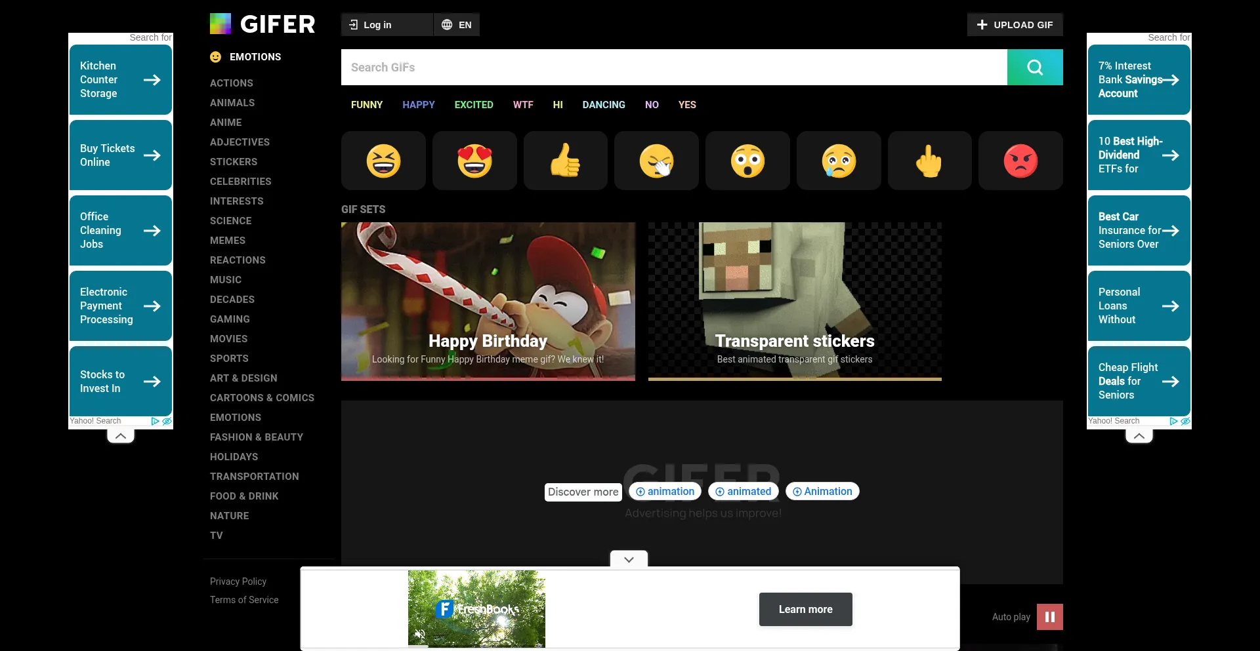
Task: Unmute the FreshBooks video ad
Action: (421, 634)
